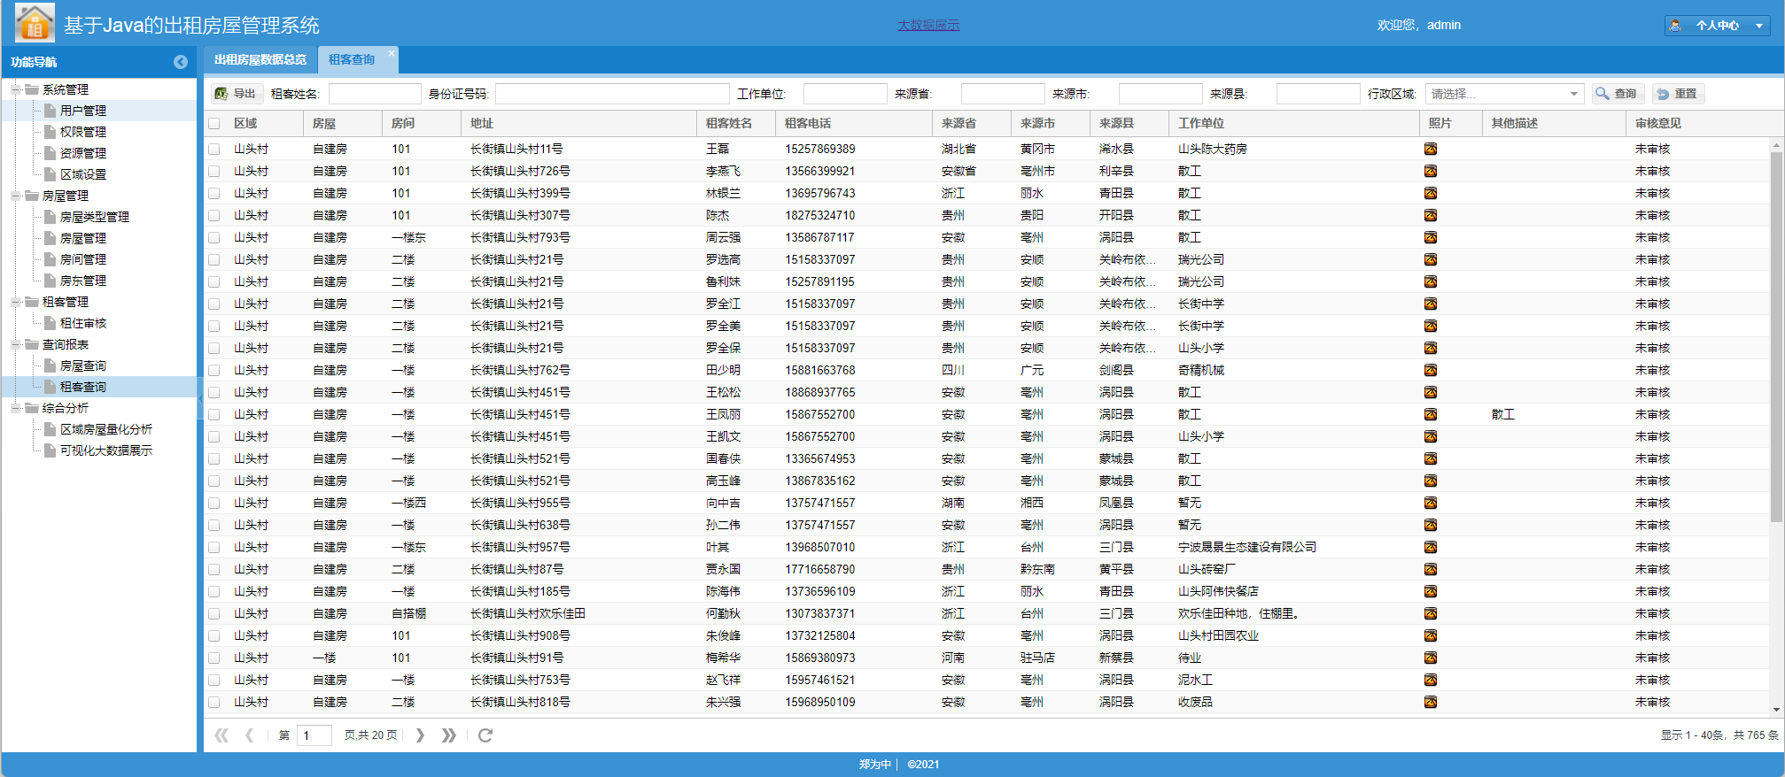Viewport: 1785px width, 777px height.
Task: Go to the previous page
Action: pyautogui.click(x=250, y=735)
